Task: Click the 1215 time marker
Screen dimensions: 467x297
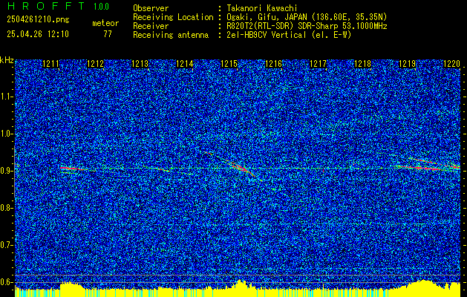Action: (229, 64)
